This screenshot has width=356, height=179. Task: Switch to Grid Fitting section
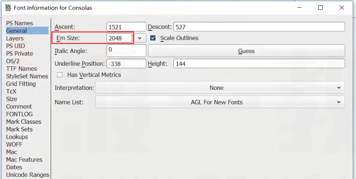pyautogui.click(x=21, y=84)
